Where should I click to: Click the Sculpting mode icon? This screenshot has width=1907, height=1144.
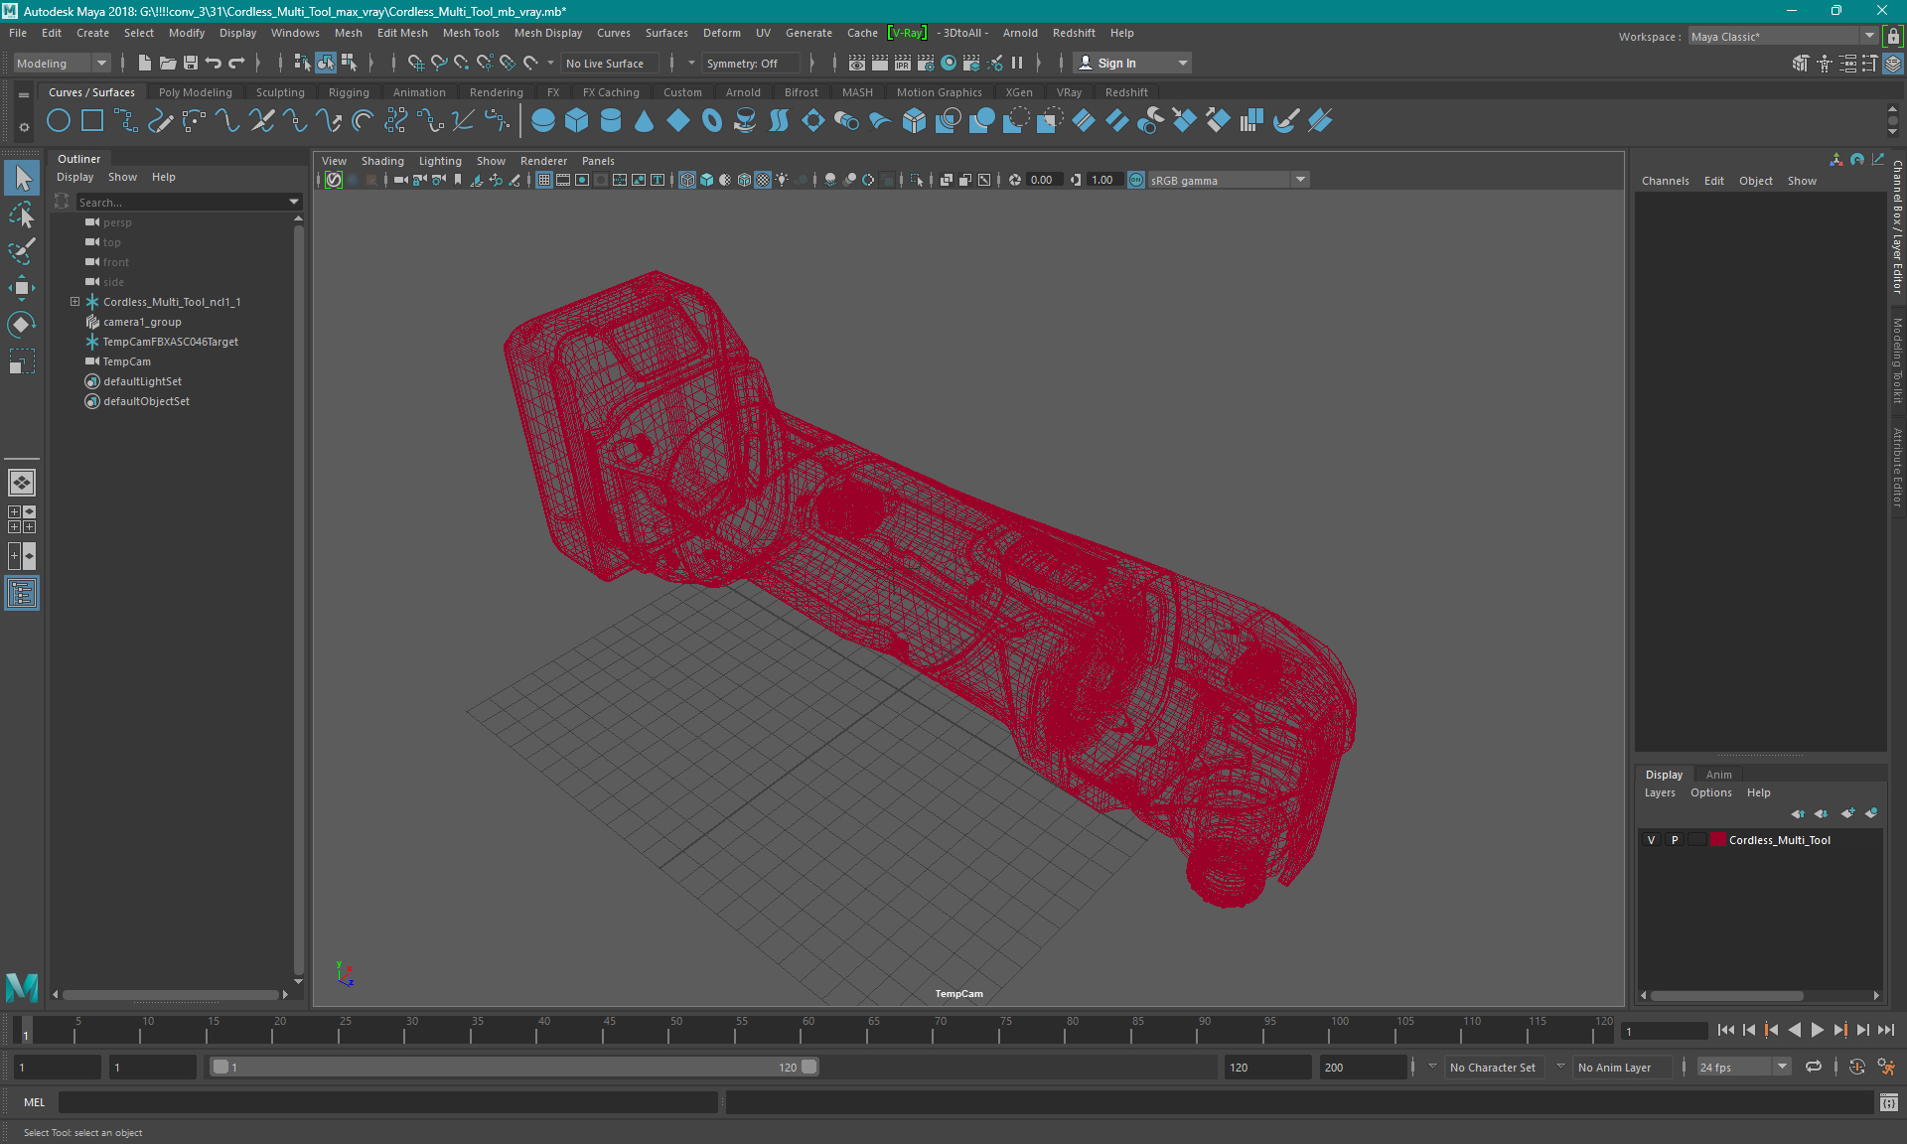(278, 91)
